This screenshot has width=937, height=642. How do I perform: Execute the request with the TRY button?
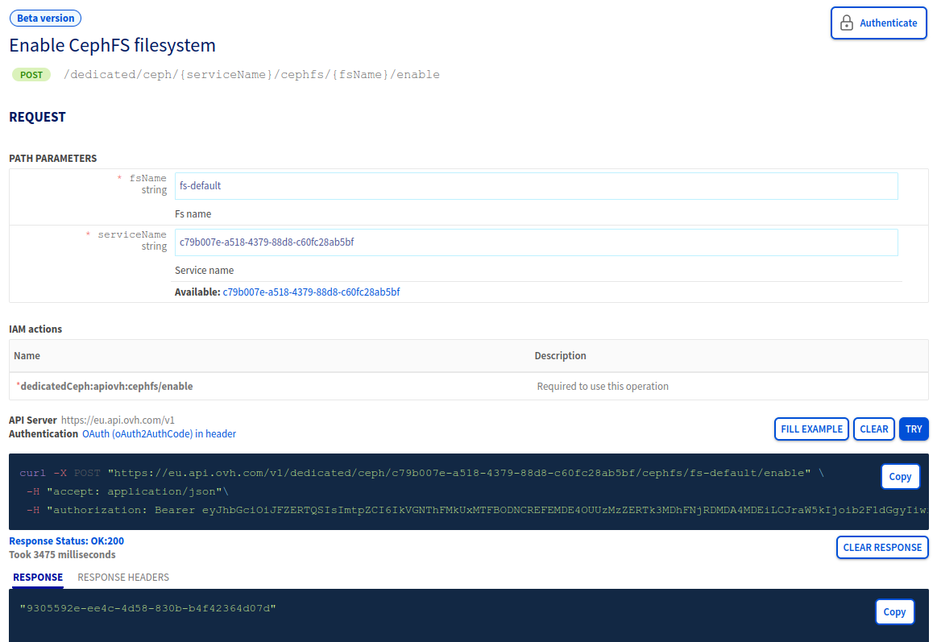coord(914,429)
